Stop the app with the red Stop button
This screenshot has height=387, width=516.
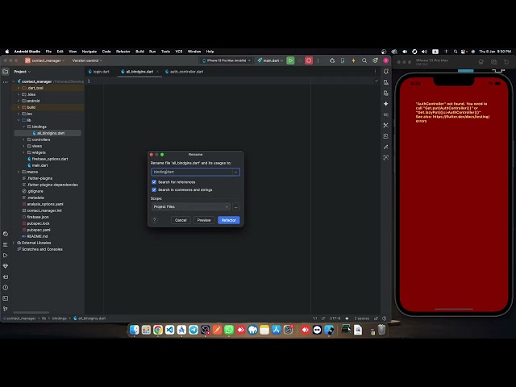pos(309,60)
